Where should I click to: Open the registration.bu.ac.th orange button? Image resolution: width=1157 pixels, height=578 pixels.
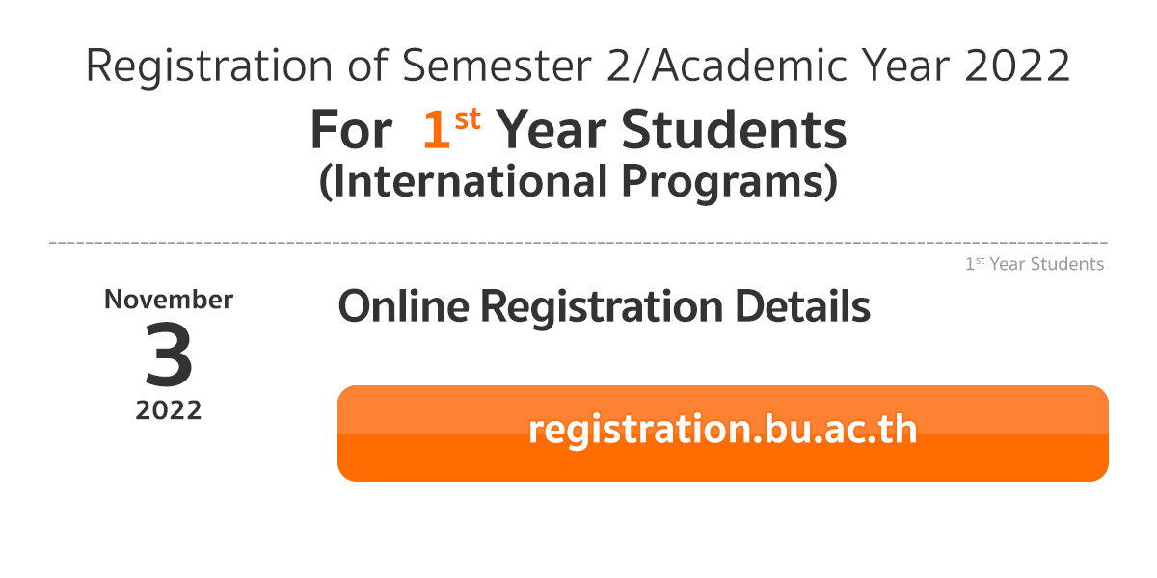pos(723,433)
